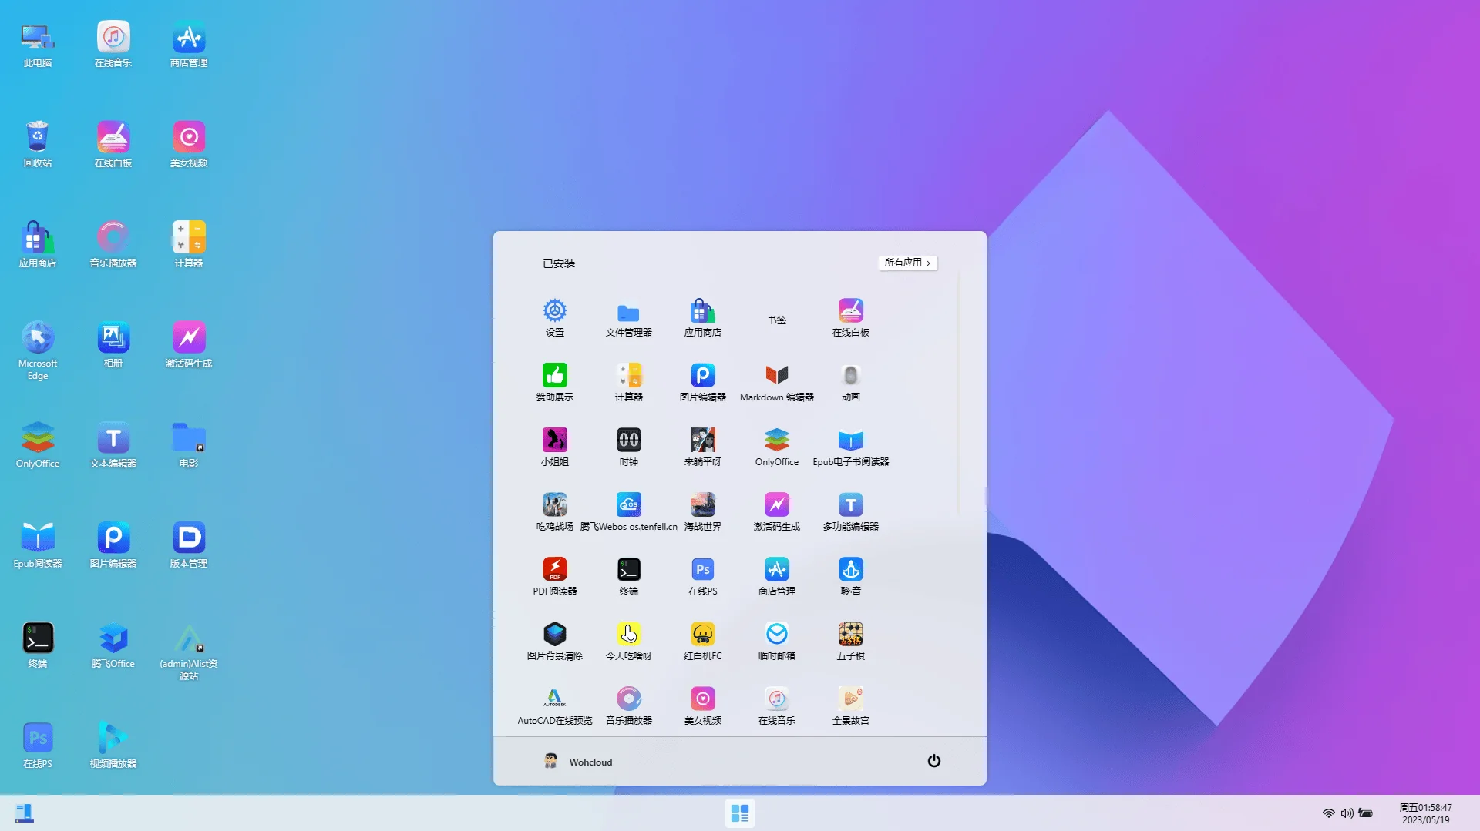Viewport: 1480px width, 831px height.
Task: Open Wi-Fi network status in tray
Action: click(1328, 813)
